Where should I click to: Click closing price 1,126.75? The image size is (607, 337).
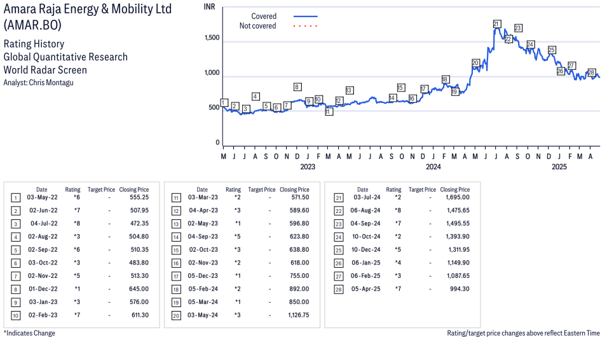click(x=299, y=315)
